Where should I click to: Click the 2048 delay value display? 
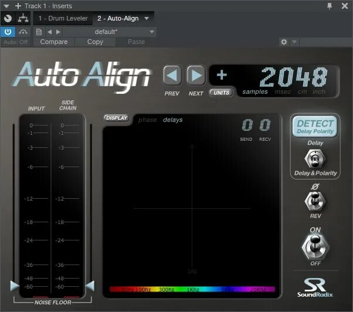(294, 77)
